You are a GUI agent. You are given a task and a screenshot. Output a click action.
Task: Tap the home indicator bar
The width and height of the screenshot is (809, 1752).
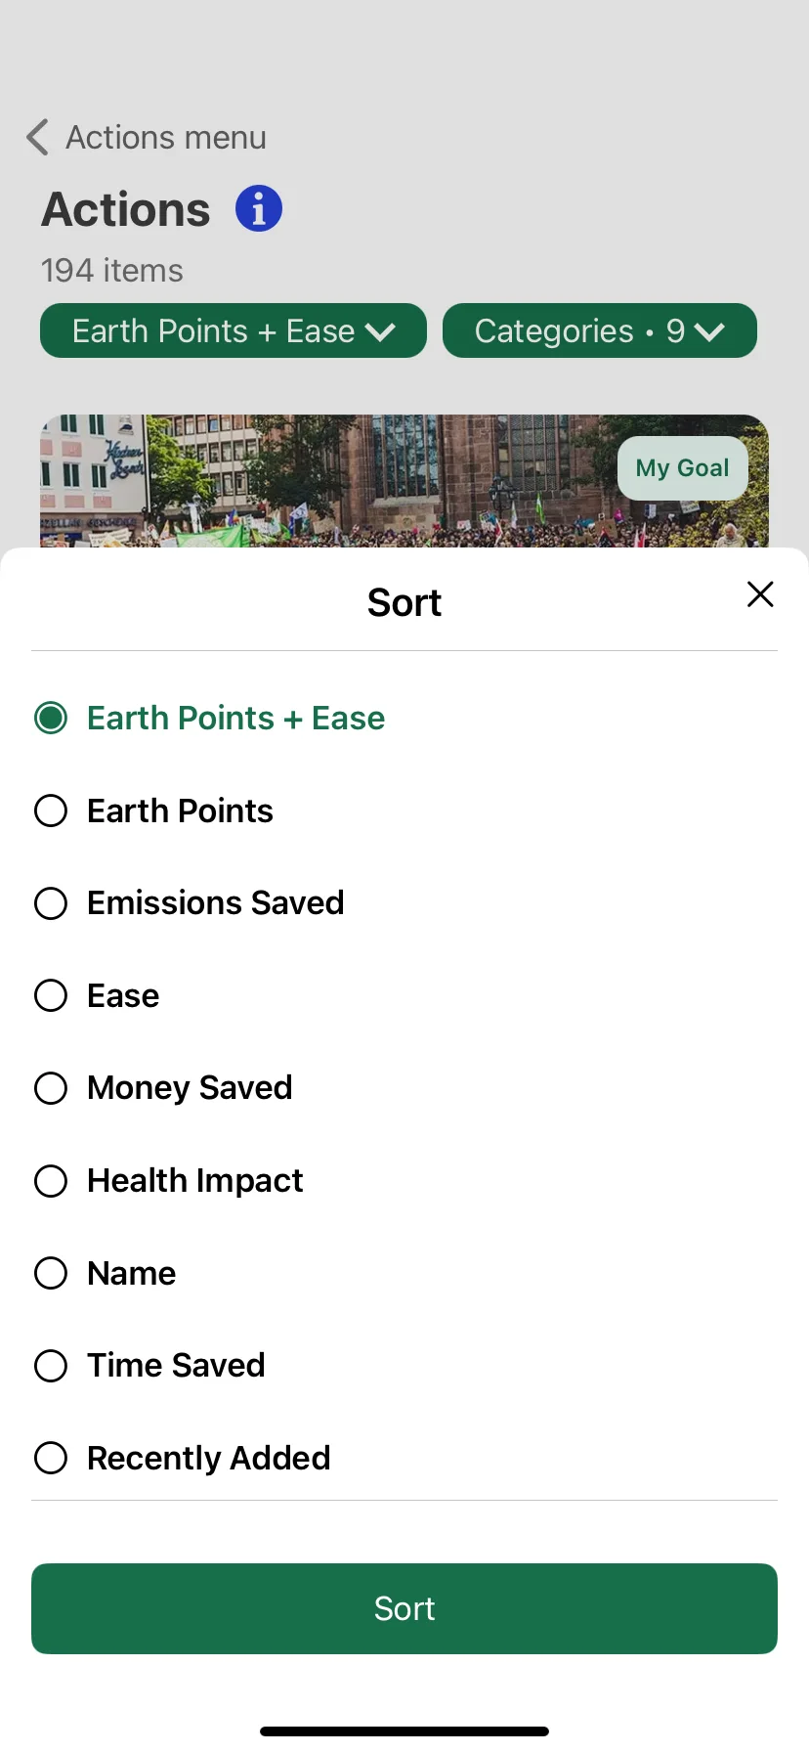404,1731
